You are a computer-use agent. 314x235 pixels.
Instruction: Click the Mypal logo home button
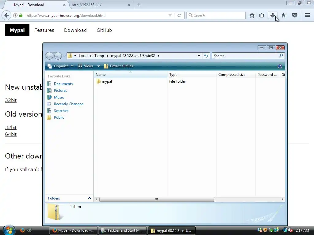[x=17, y=30]
